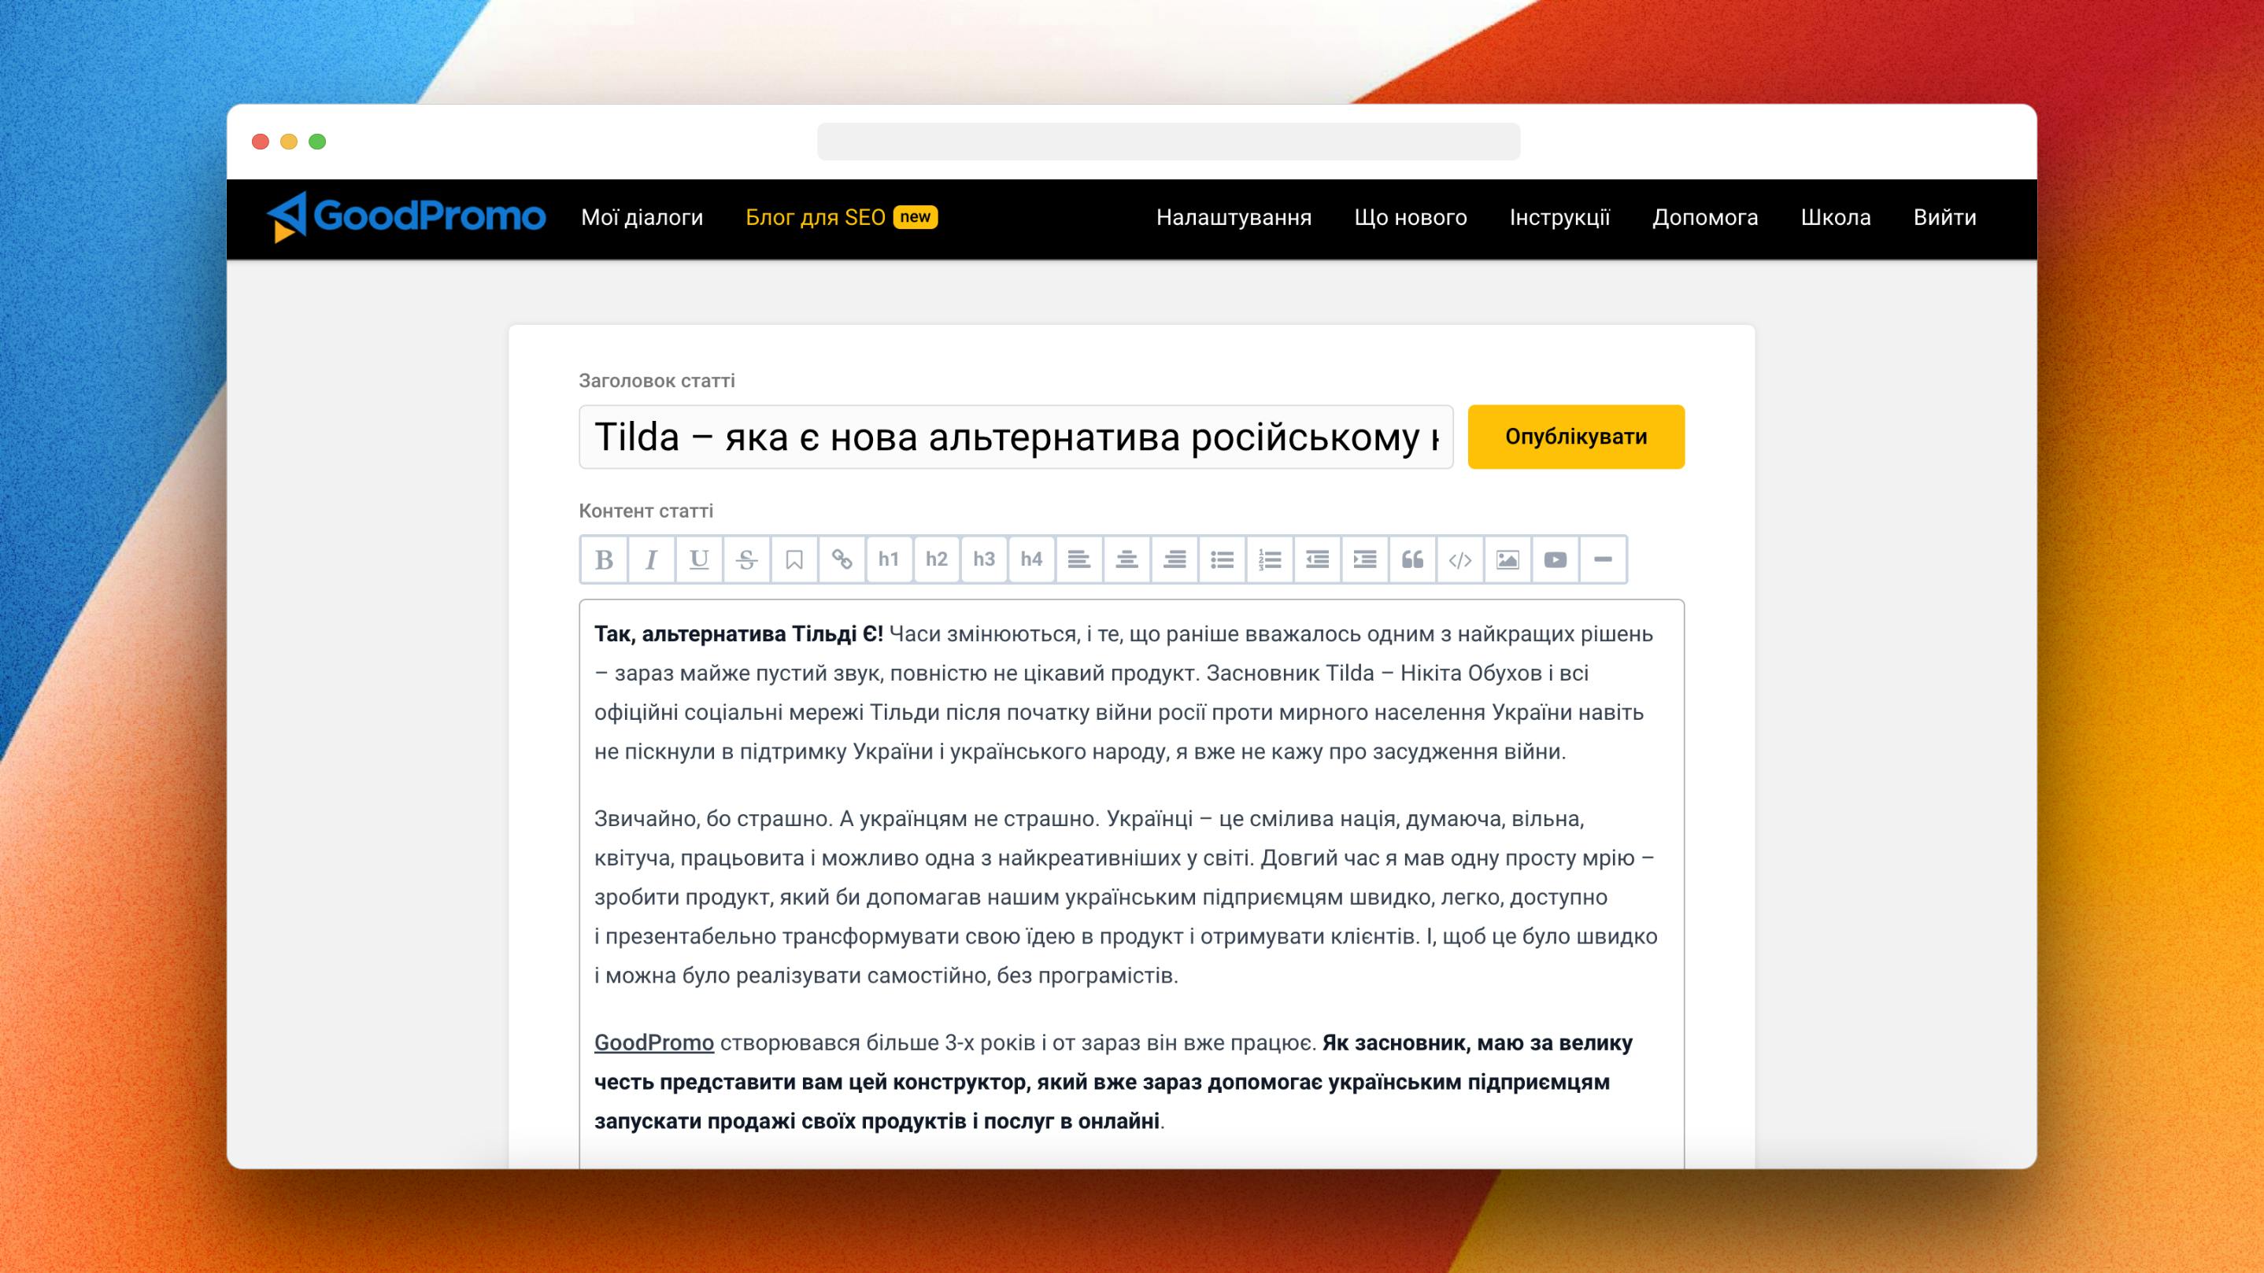This screenshot has height=1273, width=2264.
Task: Center-align the selected text
Action: [1126, 559]
